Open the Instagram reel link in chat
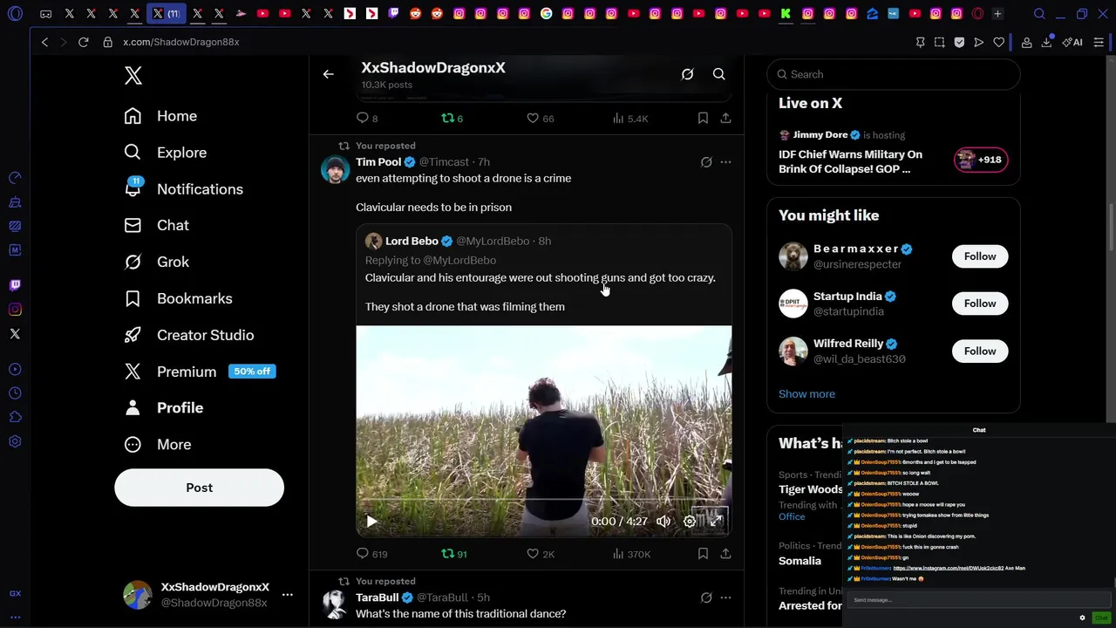 click(x=948, y=569)
